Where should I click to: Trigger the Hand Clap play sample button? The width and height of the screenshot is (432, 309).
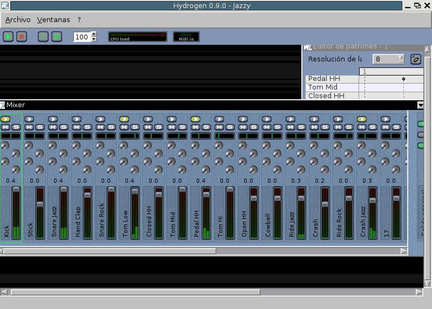pyautogui.click(x=77, y=119)
